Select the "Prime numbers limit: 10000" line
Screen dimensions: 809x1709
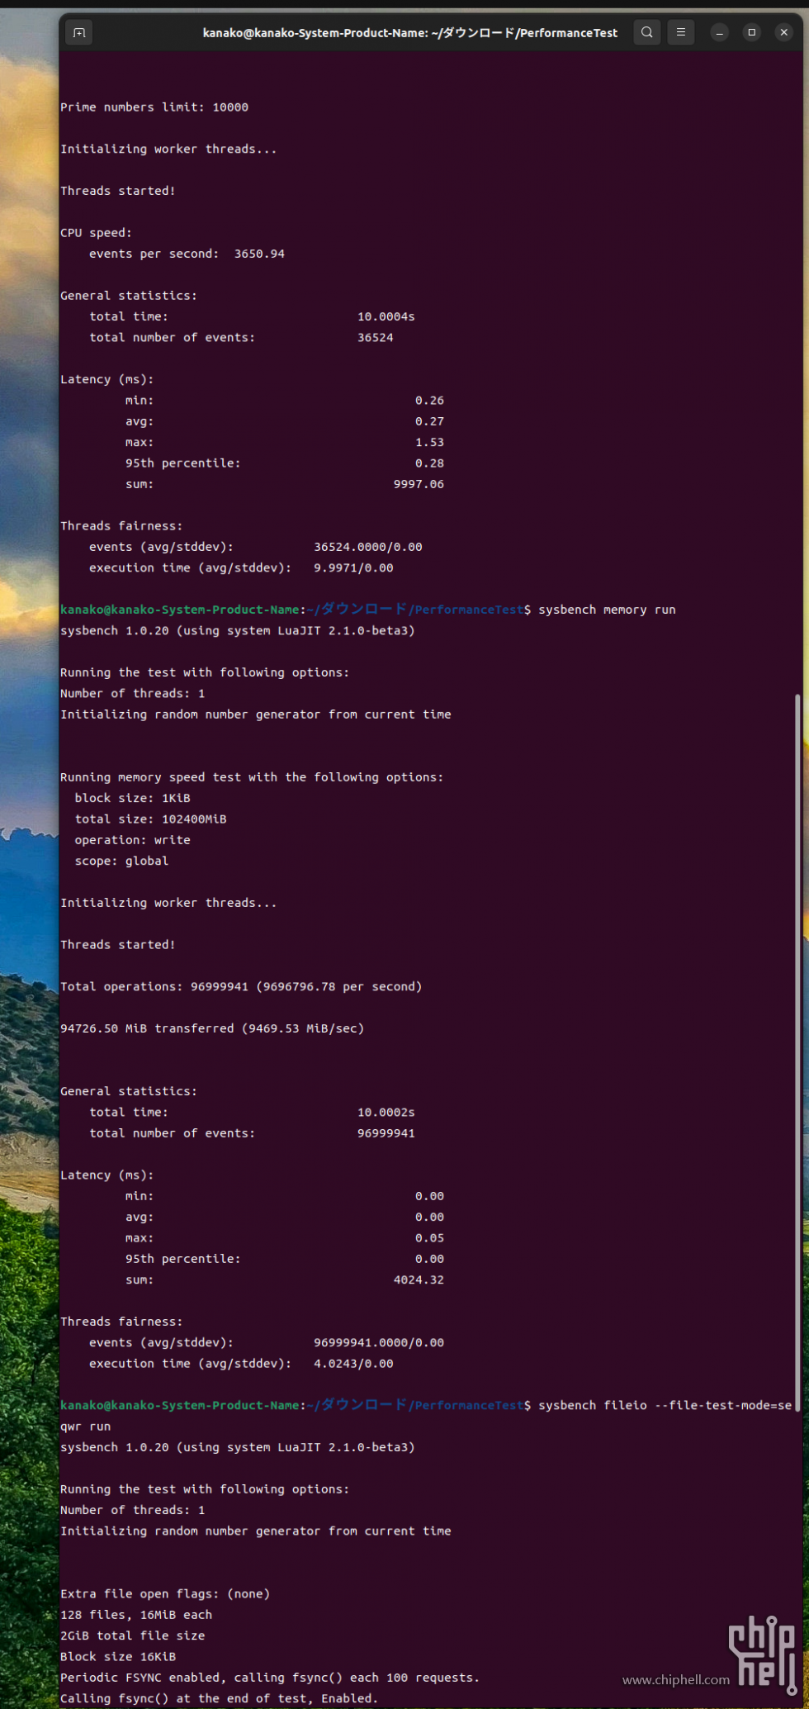154,107
